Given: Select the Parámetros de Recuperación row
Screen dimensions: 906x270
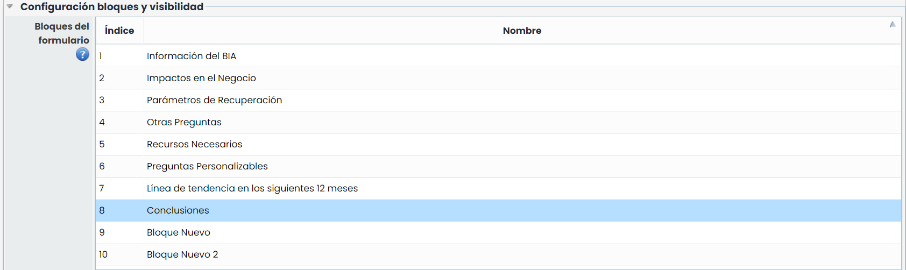Looking at the screenshot, I should click(214, 100).
